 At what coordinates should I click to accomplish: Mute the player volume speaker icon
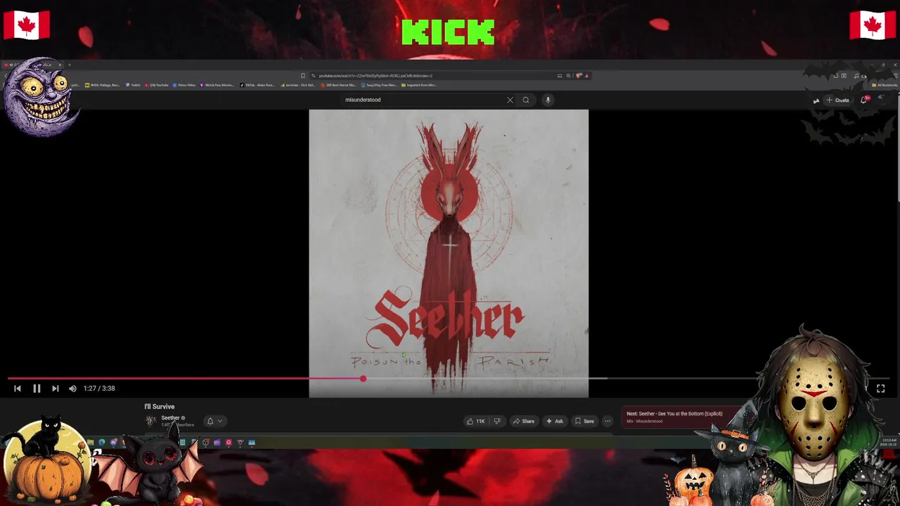click(72, 388)
